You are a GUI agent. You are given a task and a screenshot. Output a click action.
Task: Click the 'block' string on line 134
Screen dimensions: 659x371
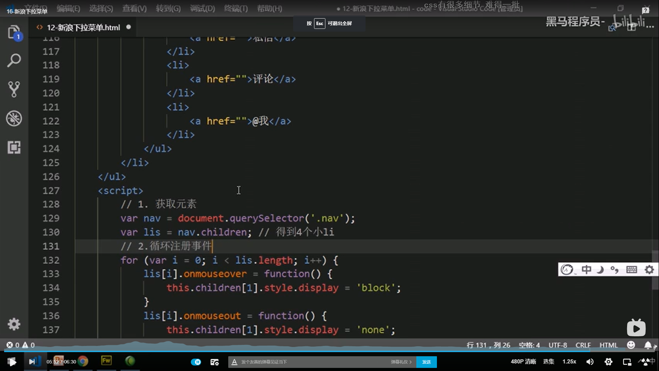375,288
